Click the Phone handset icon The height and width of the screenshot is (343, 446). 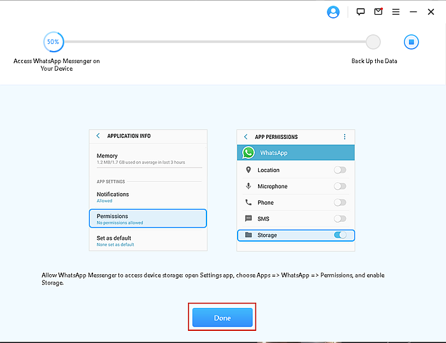pyautogui.click(x=248, y=202)
